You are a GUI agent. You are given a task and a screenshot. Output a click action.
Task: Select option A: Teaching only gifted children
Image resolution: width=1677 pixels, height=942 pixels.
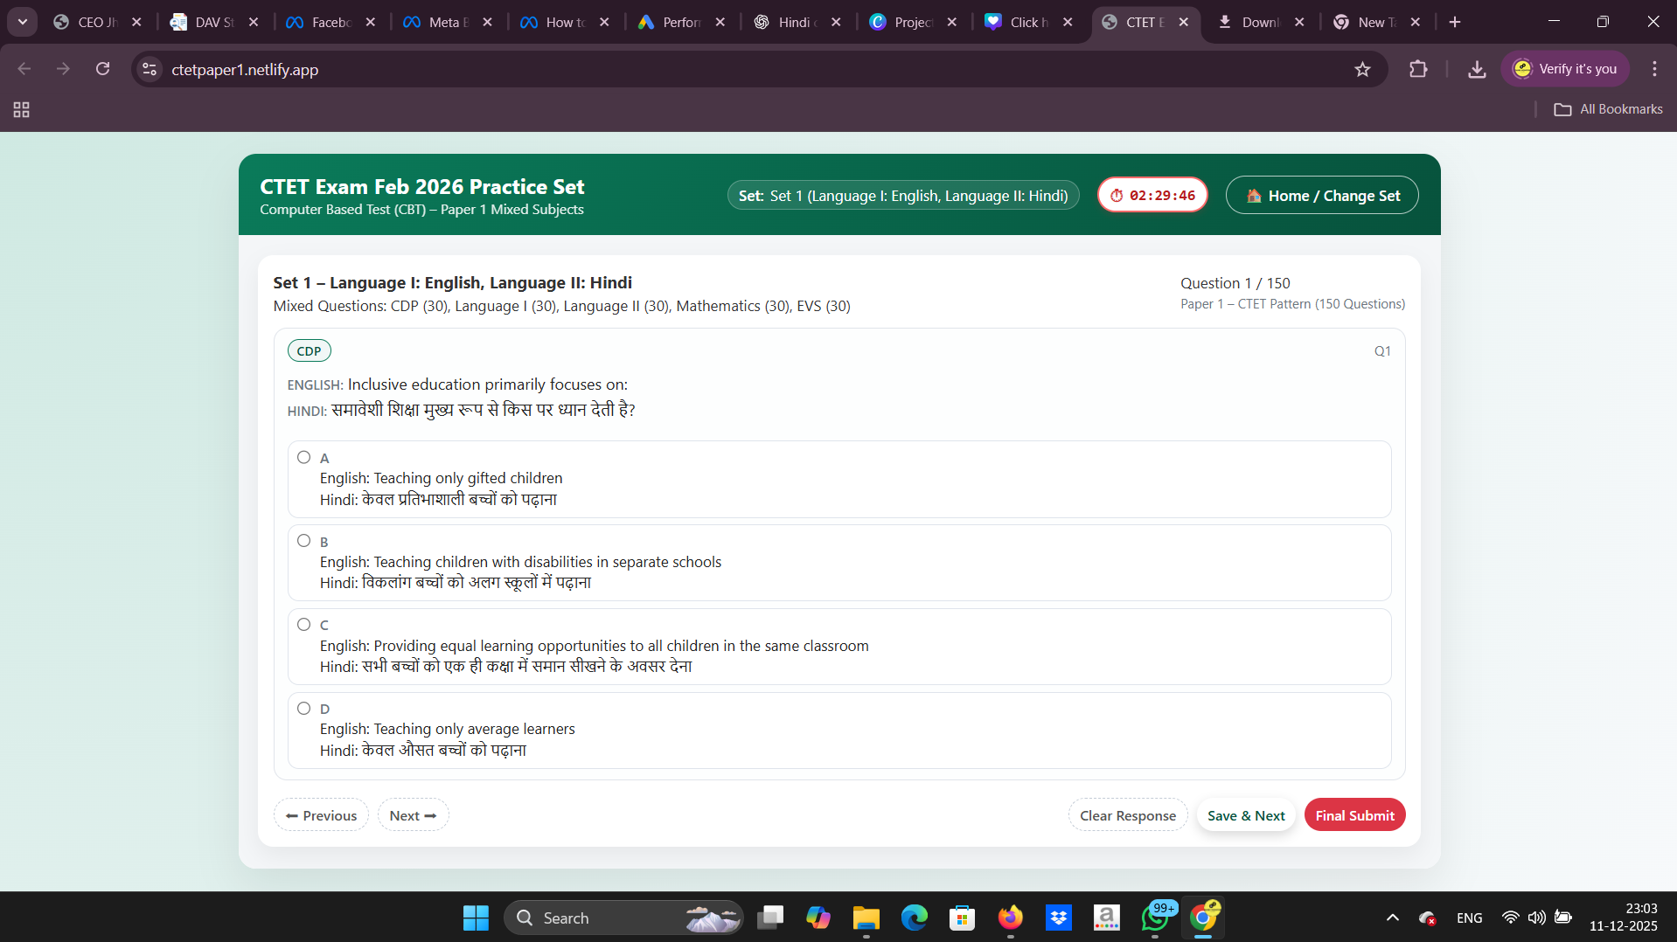(x=303, y=457)
